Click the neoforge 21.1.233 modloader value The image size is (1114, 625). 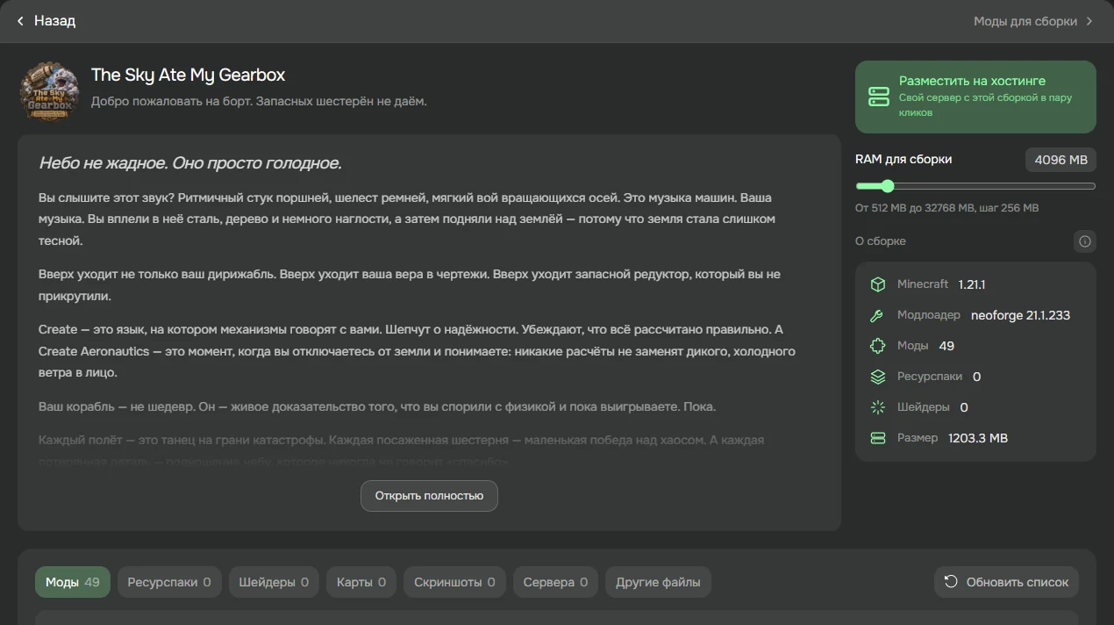pos(1020,315)
